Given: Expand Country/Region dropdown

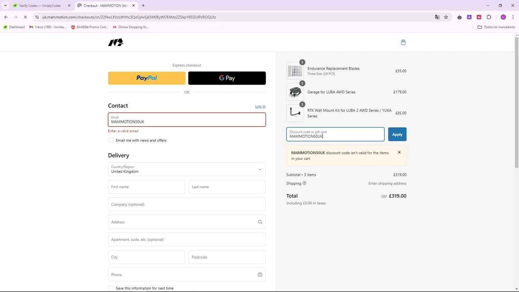Looking at the screenshot, I should [x=187, y=169].
